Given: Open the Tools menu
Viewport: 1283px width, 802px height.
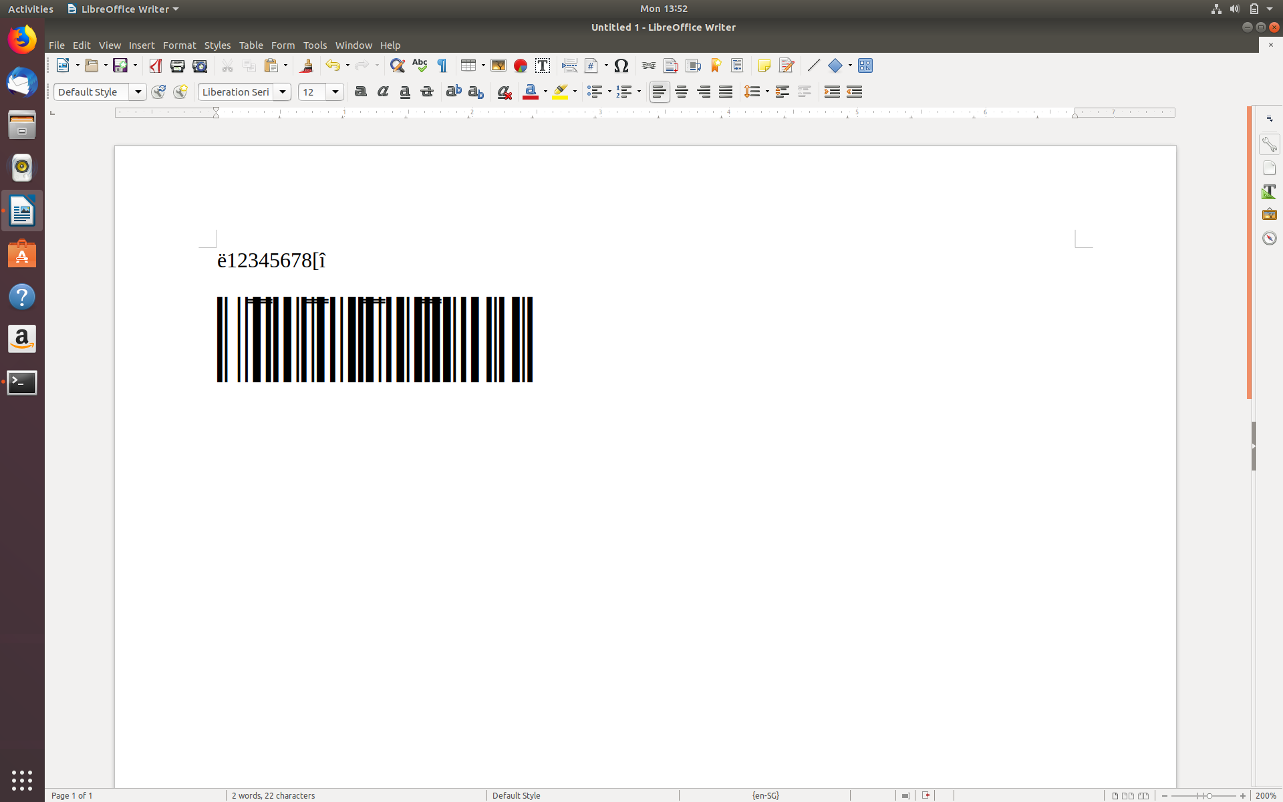Looking at the screenshot, I should (315, 45).
